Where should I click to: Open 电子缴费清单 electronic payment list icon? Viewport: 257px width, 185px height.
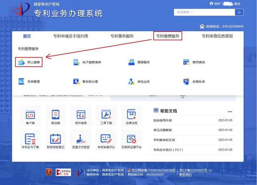[77, 62]
